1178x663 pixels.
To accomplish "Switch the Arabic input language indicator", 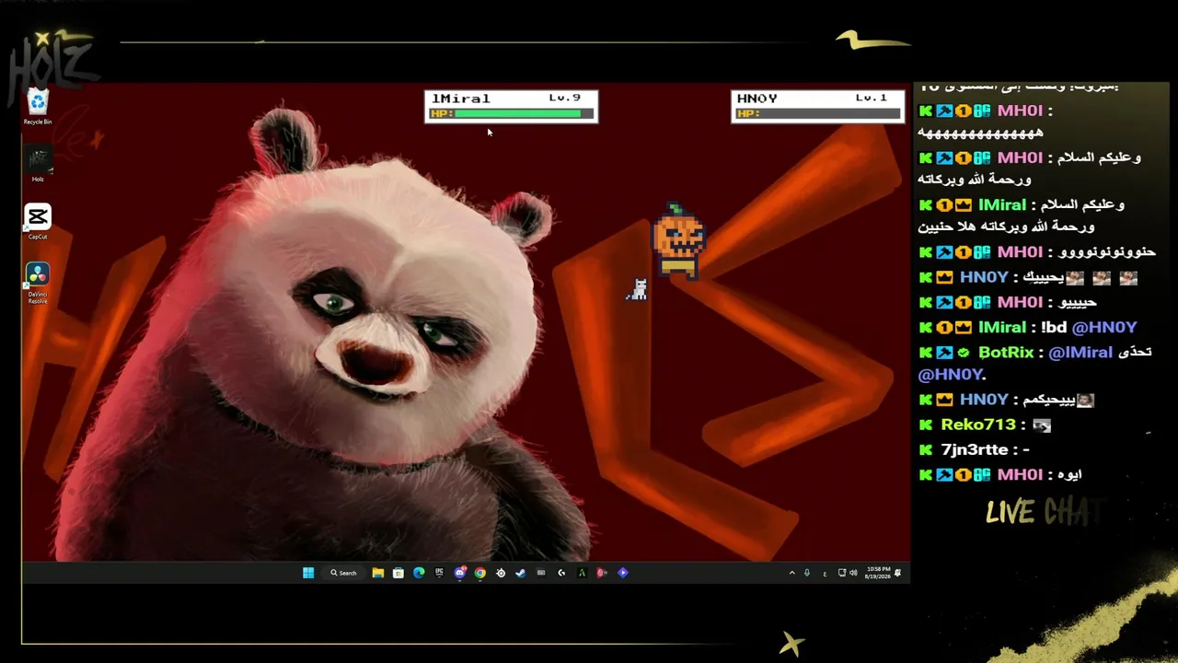I will point(825,573).
